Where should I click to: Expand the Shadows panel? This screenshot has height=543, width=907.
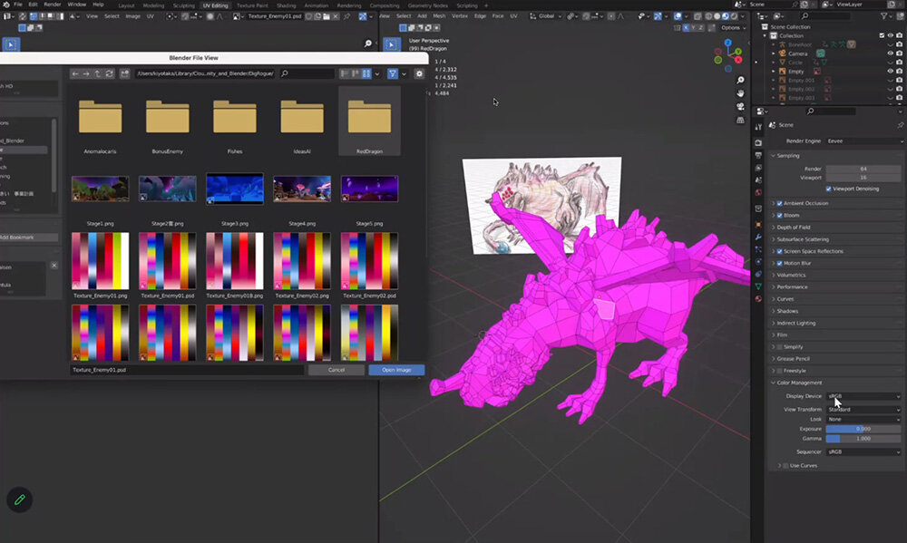coord(788,311)
